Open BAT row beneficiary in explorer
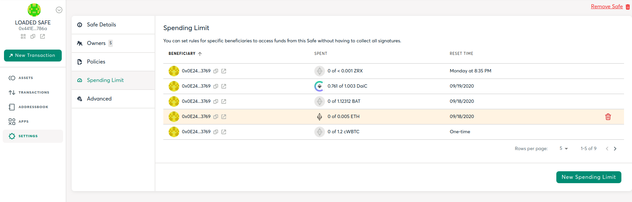Image resolution: width=632 pixels, height=202 pixels. (224, 101)
